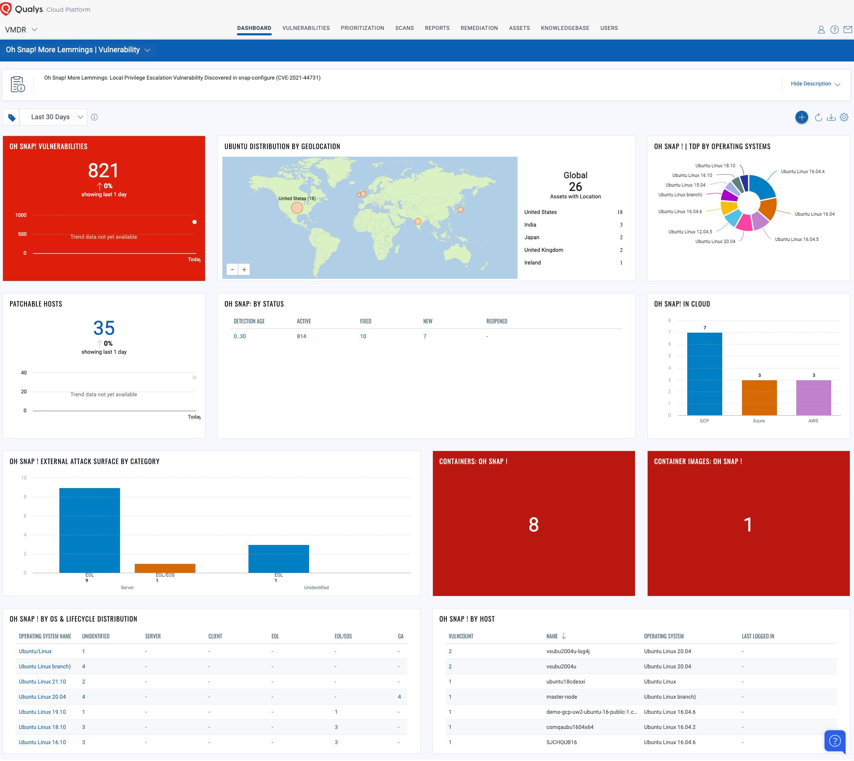Click the add widget plus button
Image resolution: width=854 pixels, height=761 pixels.
pos(801,117)
